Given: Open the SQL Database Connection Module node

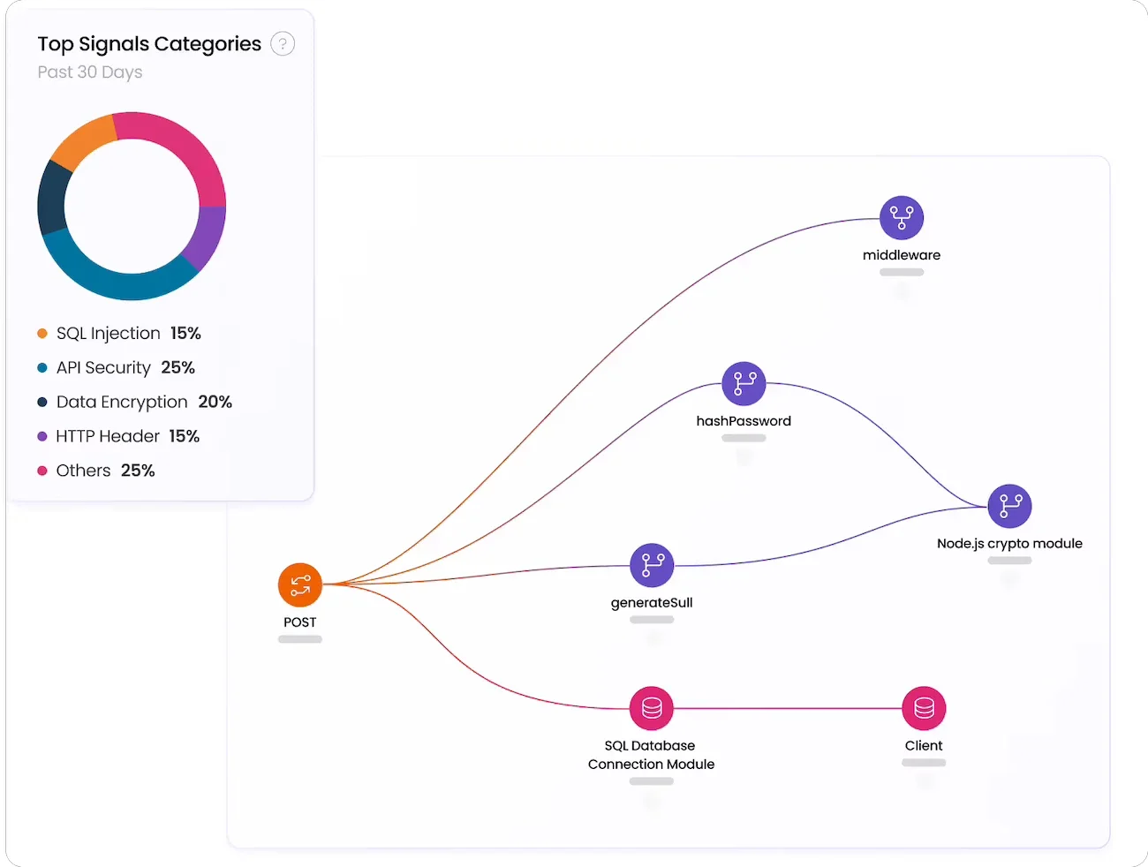Looking at the screenshot, I should (x=652, y=708).
